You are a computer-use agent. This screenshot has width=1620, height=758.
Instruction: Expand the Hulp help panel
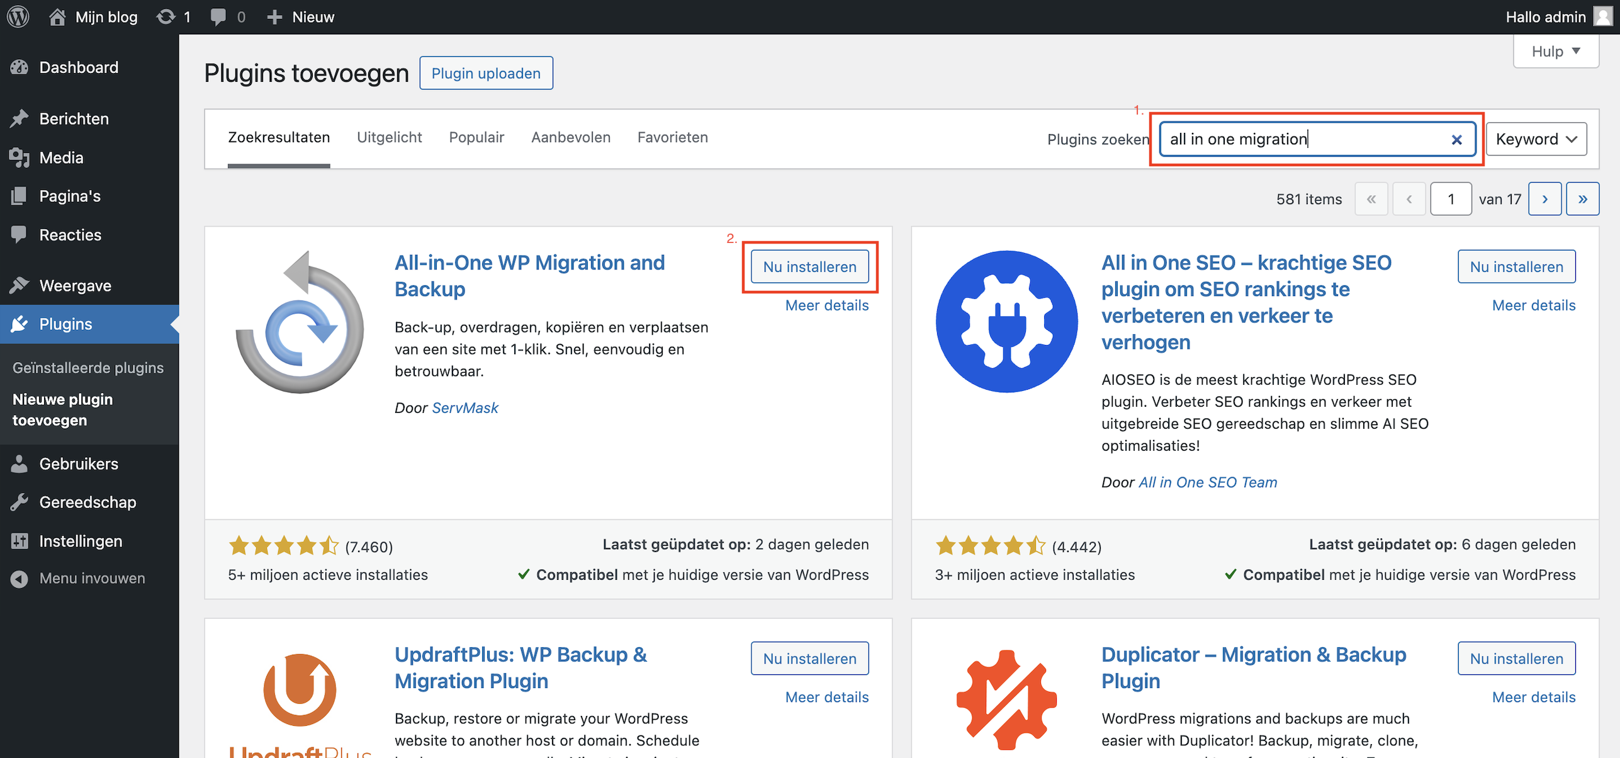(x=1555, y=51)
